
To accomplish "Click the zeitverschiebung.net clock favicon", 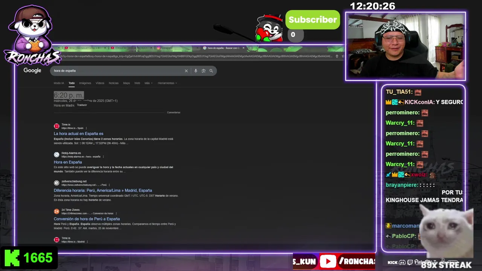I will [x=56, y=183].
